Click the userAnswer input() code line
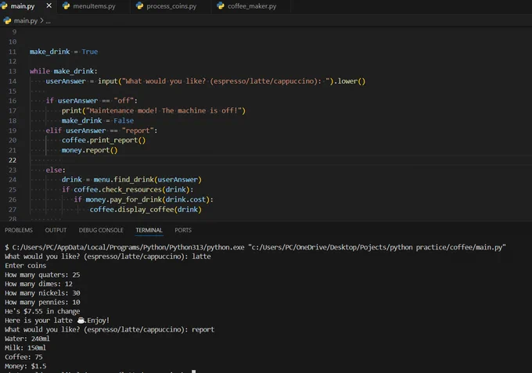Screen dimensions: 532x373 (x=206, y=81)
